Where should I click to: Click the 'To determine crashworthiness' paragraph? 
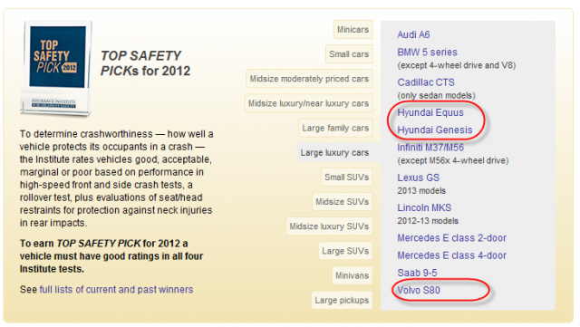pos(117,178)
